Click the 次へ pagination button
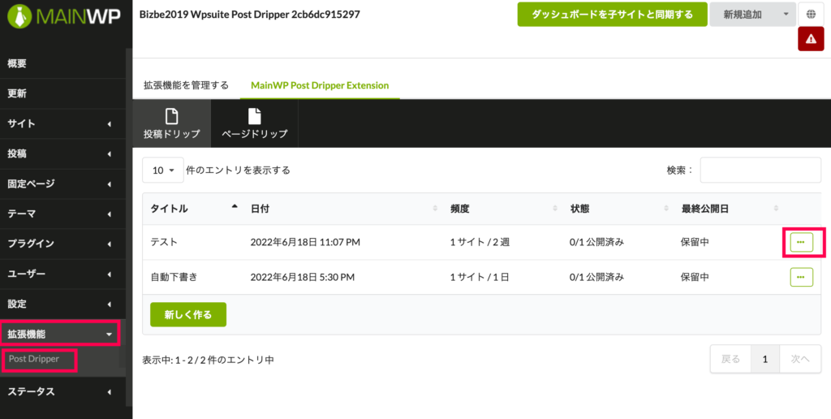Image resolution: width=831 pixels, height=419 pixels. point(799,359)
